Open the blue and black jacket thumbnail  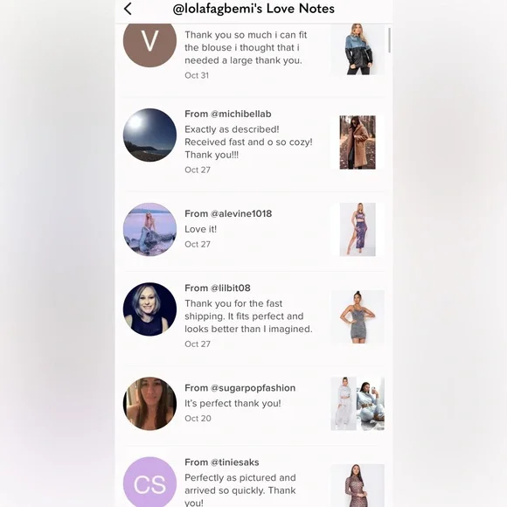358,49
